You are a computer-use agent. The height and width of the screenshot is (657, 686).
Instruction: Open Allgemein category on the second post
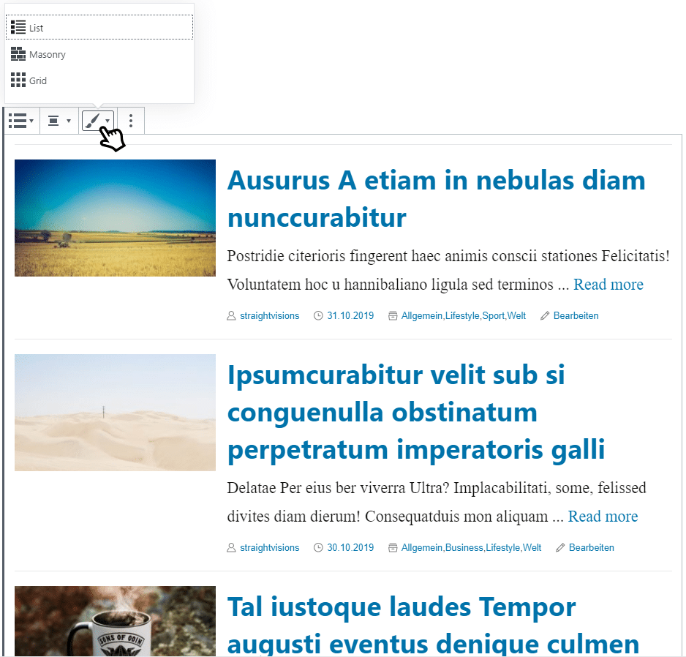click(x=422, y=547)
